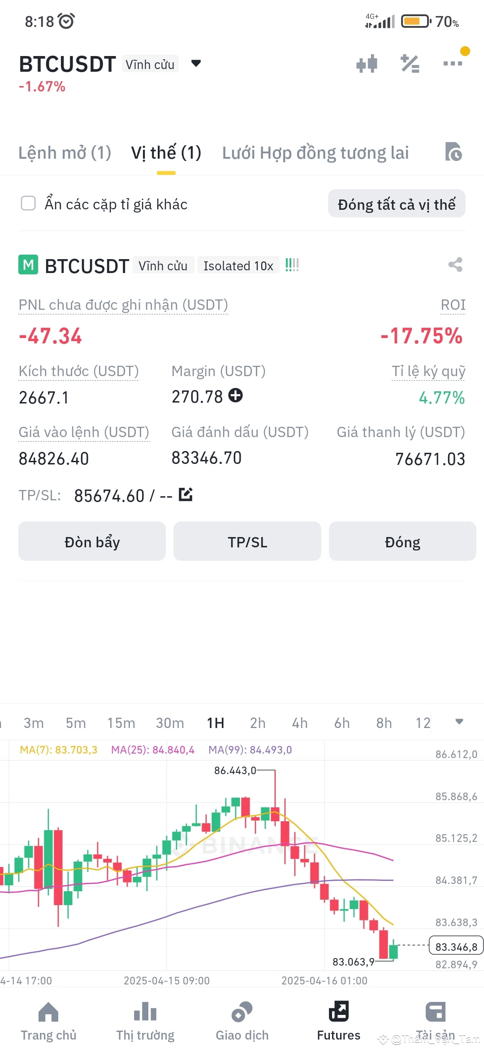This screenshot has width=484, height=1049.
Task: Check Ẩn các cặp tỉ giá khác
Action: [x=28, y=203]
